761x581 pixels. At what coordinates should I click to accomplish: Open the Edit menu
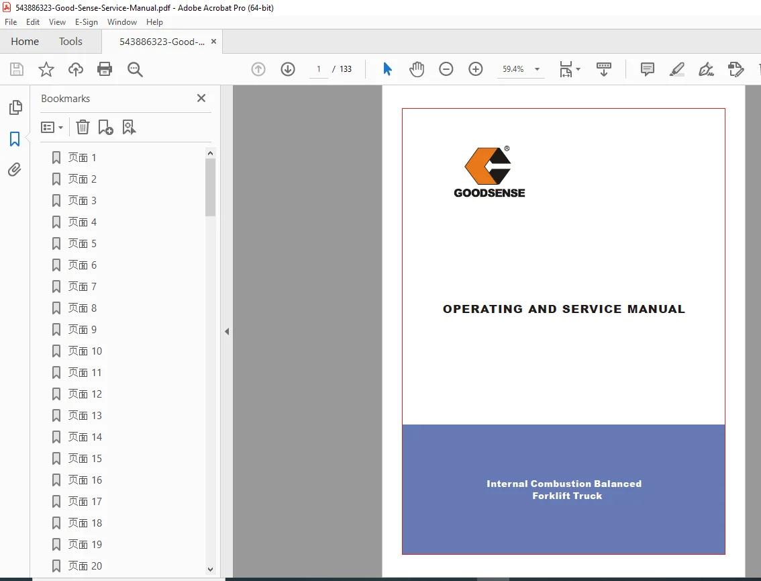(x=32, y=22)
